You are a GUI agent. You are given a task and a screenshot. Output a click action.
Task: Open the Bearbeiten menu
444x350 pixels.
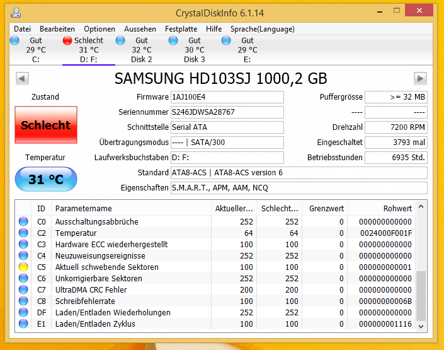57,29
